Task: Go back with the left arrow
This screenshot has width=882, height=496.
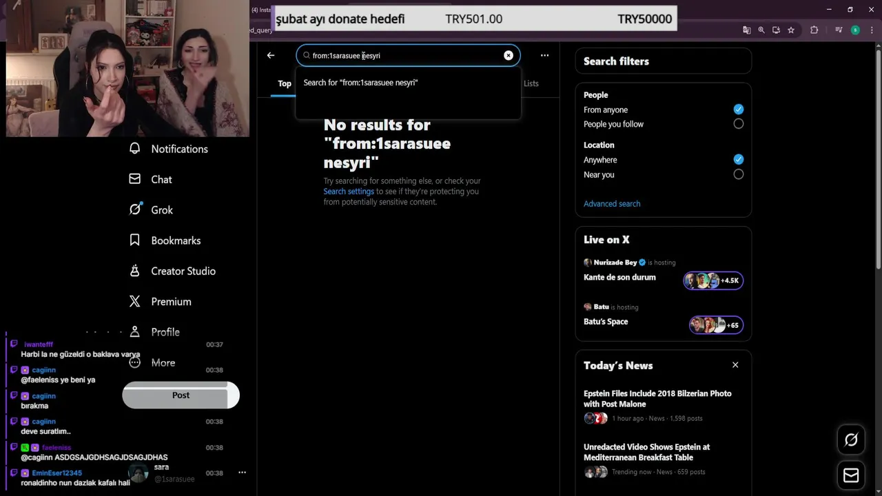Action: (271, 55)
